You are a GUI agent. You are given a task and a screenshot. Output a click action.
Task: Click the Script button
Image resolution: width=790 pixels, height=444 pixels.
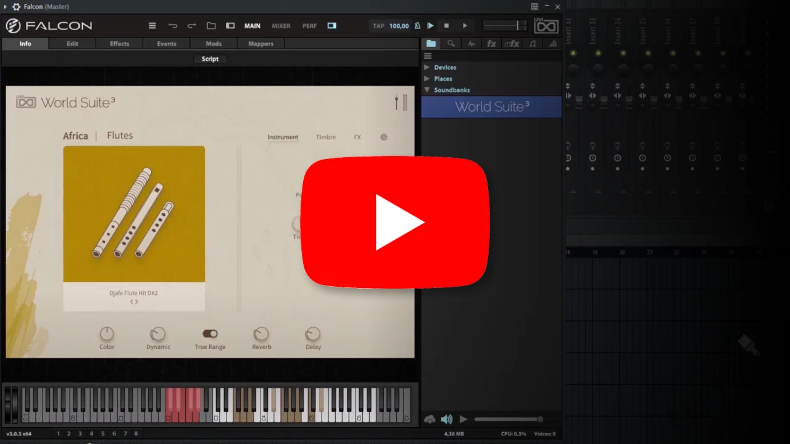pos(210,59)
